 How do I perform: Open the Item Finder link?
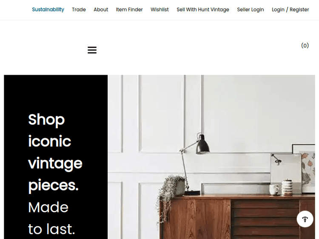tap(129, 9)
